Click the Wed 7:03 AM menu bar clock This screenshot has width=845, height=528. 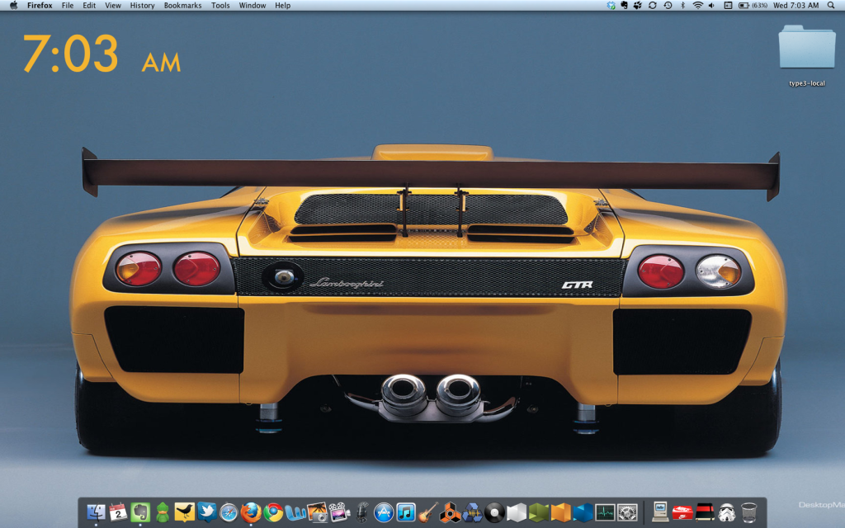[x=796, y=6]
